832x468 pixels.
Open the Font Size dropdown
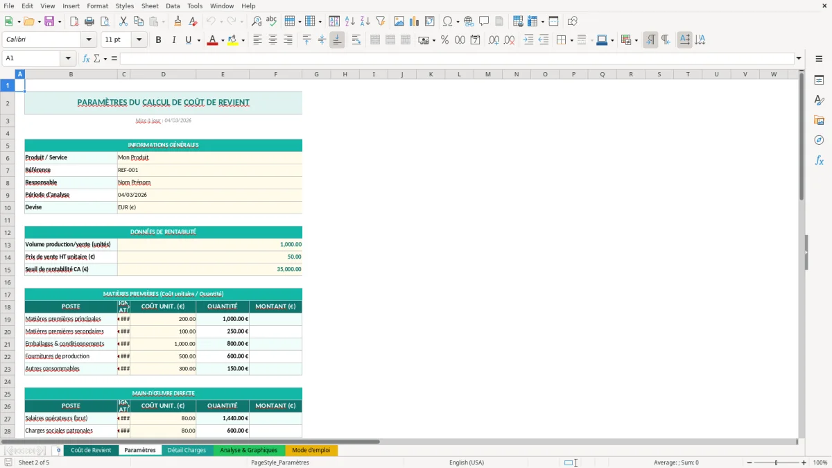pos(139,40)
